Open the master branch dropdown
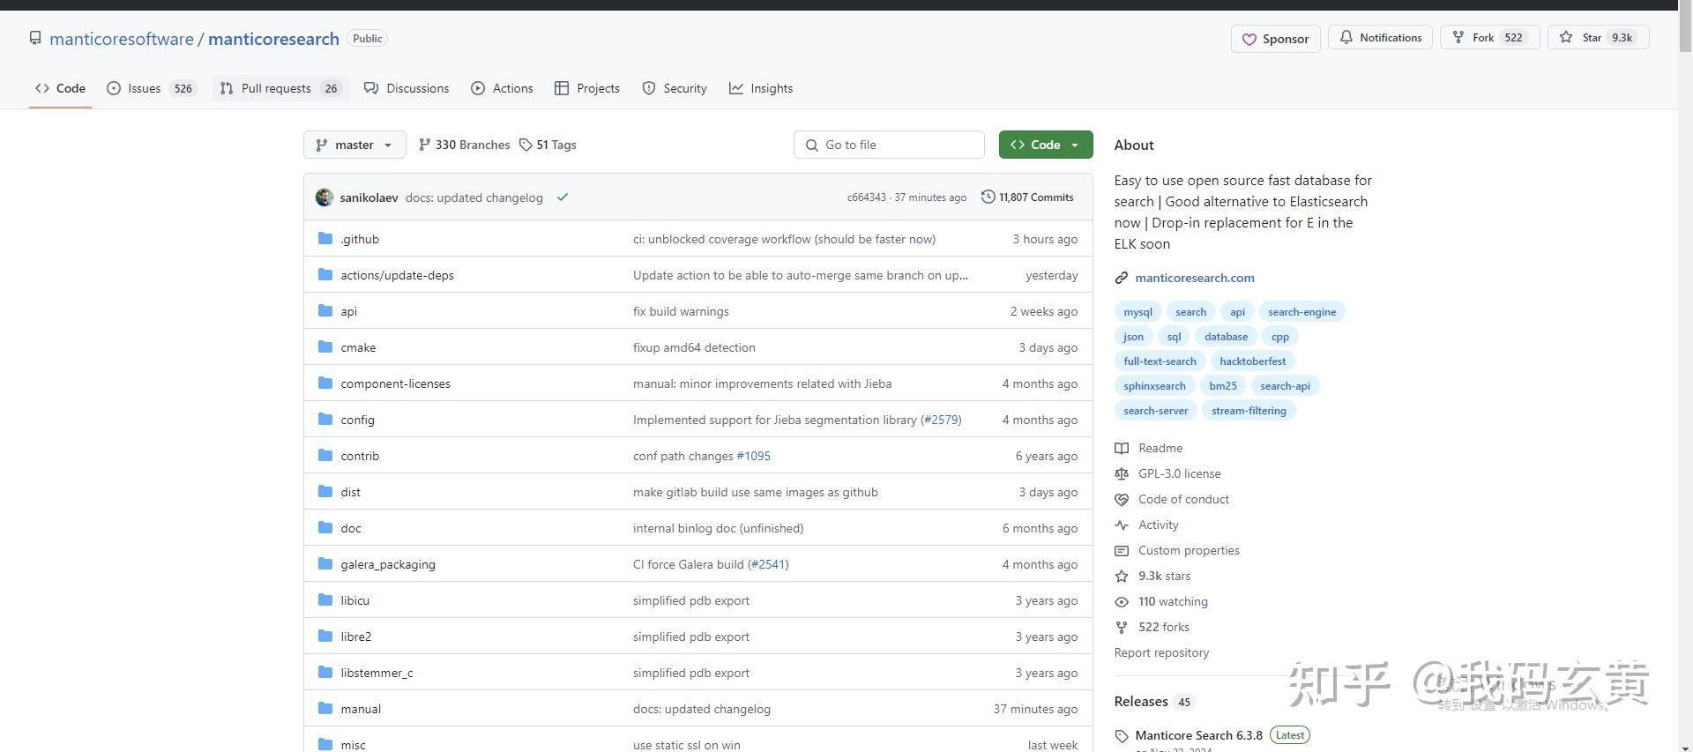Screen dimensions: 1693x752 pos(354,145)
